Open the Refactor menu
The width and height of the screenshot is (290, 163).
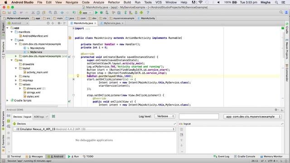[114, 2]
